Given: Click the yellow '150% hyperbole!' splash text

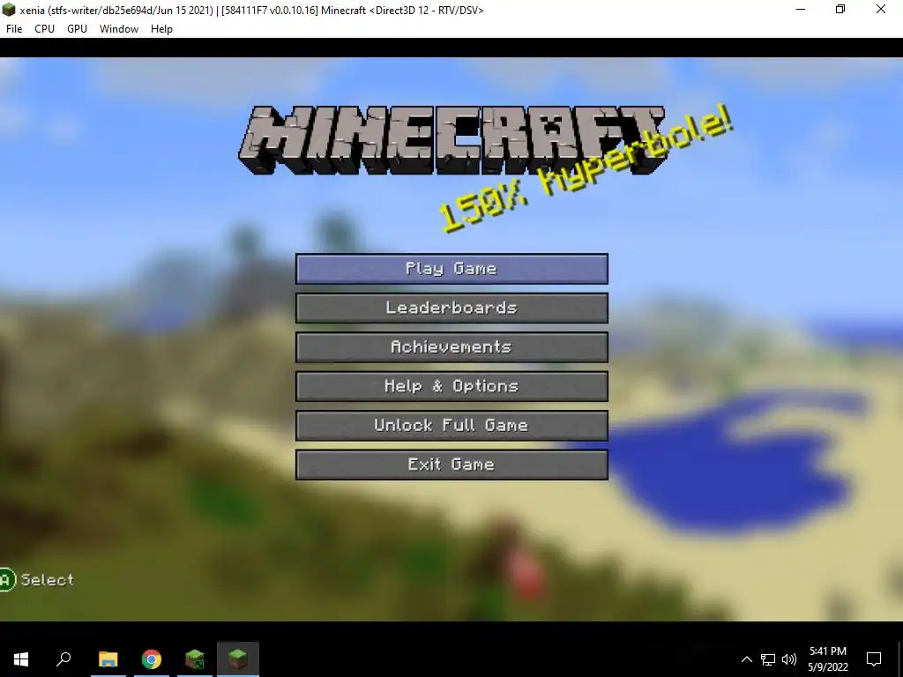Looking at the screenshot, I should tap(586, 170).
